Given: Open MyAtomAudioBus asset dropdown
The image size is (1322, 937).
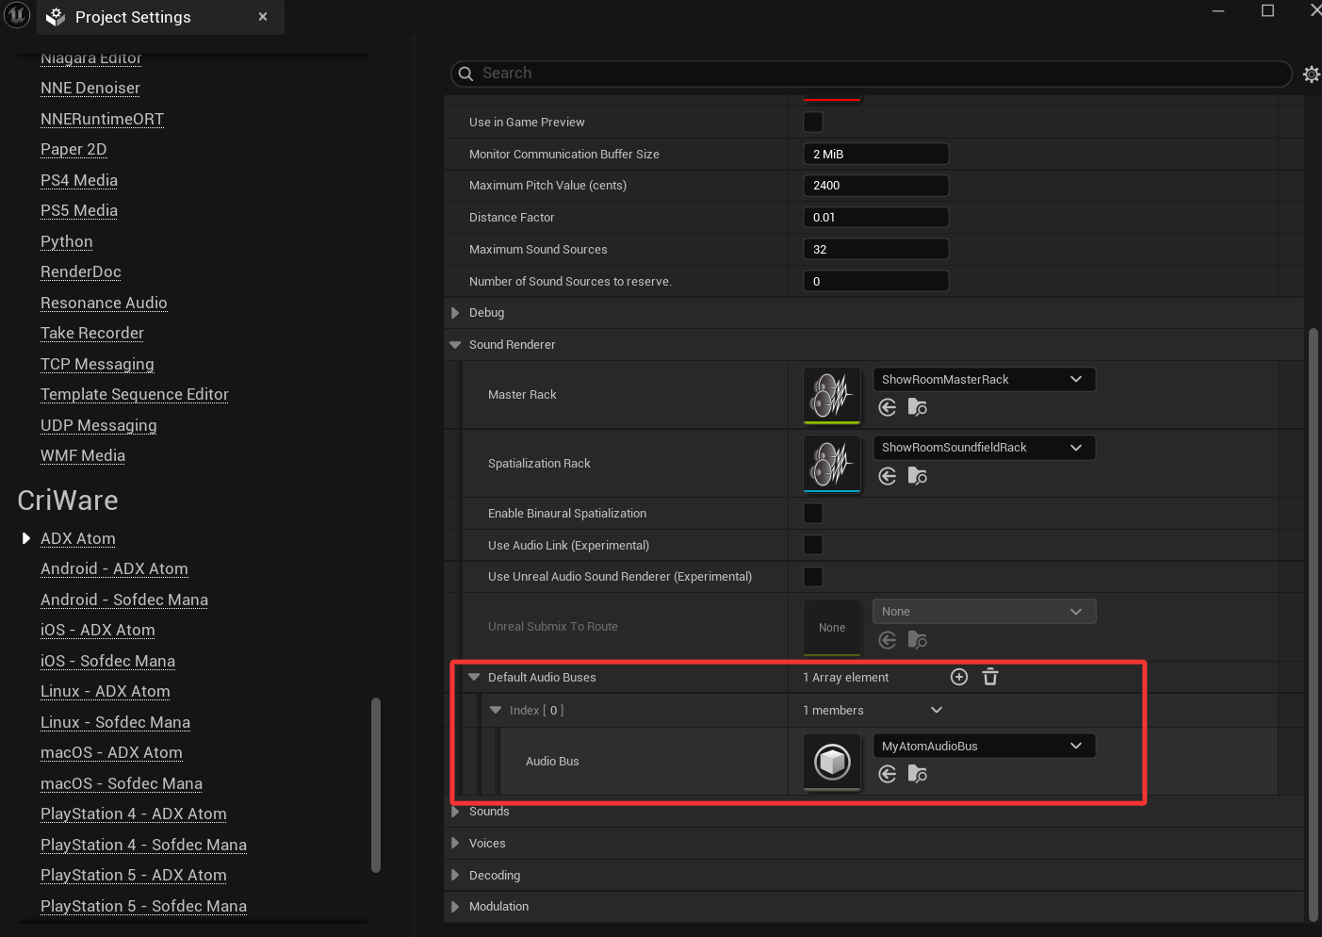Looking at the screenshot, I should [984, 746].
